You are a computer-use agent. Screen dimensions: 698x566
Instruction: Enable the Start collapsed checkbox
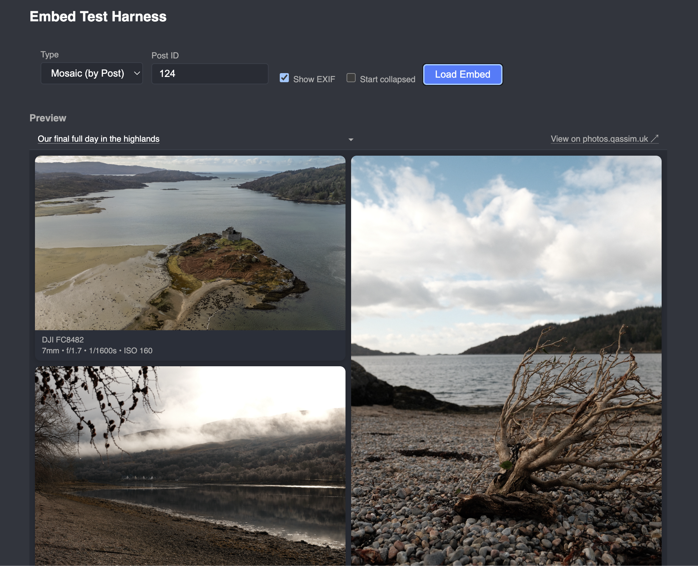pyautogui.click(x=351, y=78)
